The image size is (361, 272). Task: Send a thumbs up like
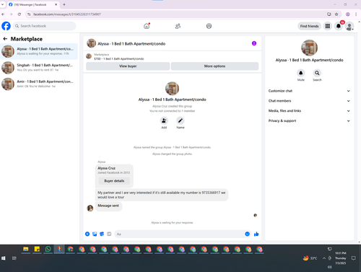click(x=256, y=234)
